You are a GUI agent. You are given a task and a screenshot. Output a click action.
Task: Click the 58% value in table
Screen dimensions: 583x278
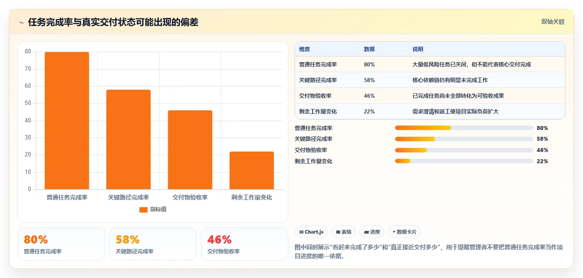(x=370, y=80)
